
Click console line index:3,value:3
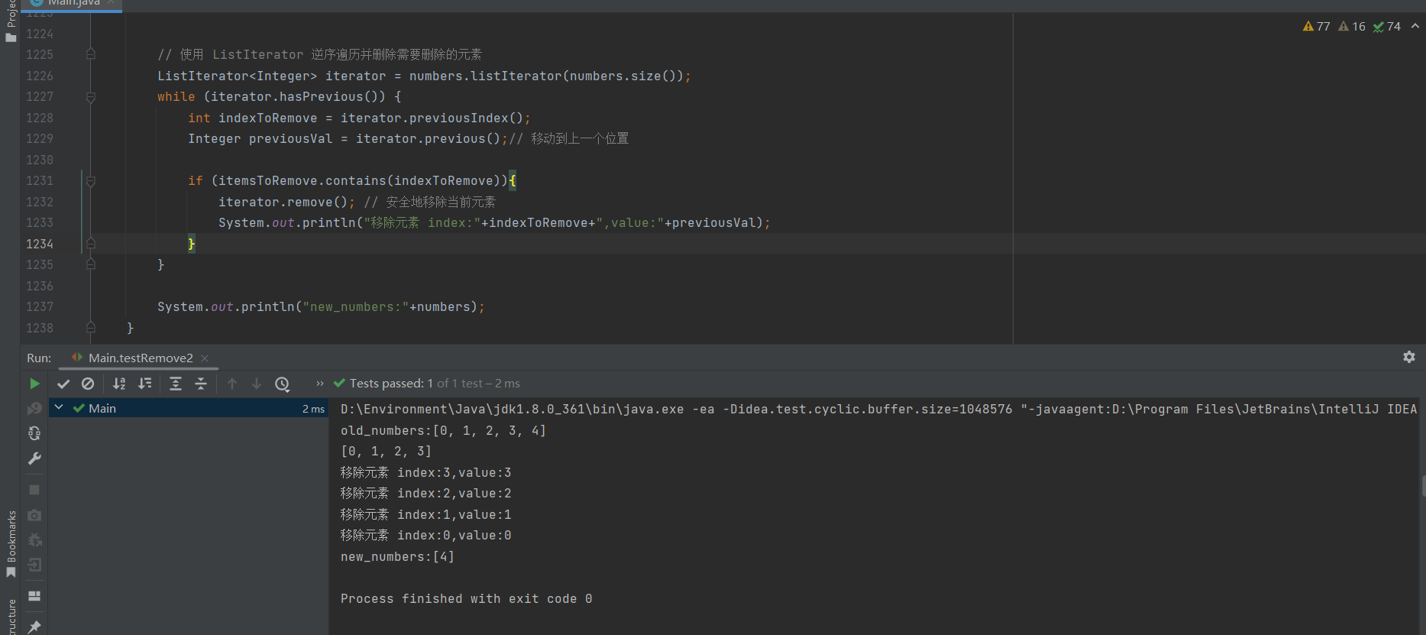tap(425, 473)
